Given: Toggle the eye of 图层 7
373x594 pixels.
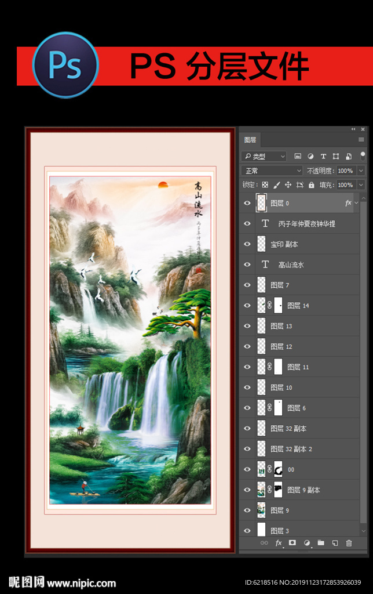Looking at the screenshot, I should (247, 285).
